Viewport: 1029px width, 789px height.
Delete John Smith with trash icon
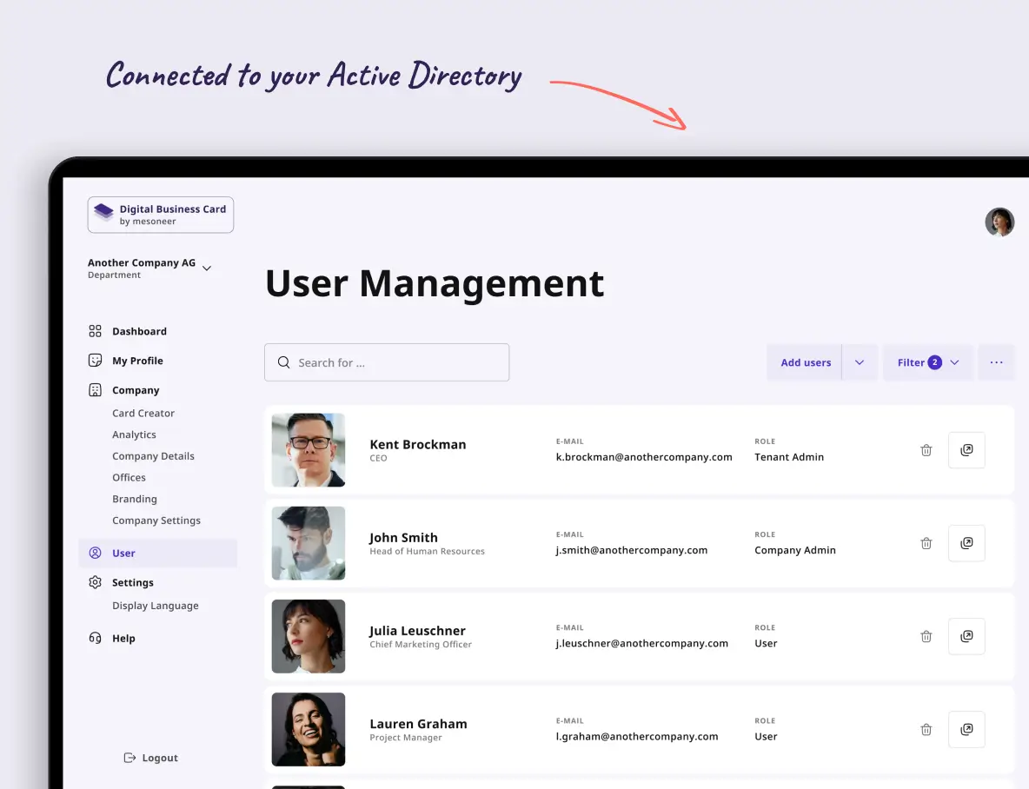(926, 543)
